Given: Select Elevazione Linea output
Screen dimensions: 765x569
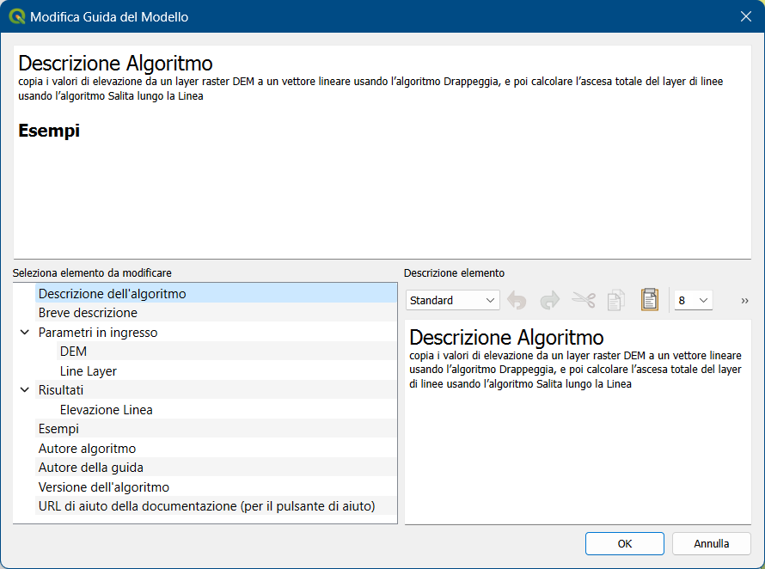Looking at the screenshot, I should pos(227,409).
